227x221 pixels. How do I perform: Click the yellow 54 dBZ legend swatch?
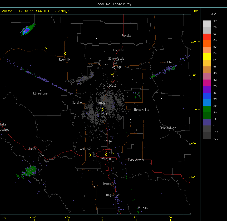tap(207, 56)
